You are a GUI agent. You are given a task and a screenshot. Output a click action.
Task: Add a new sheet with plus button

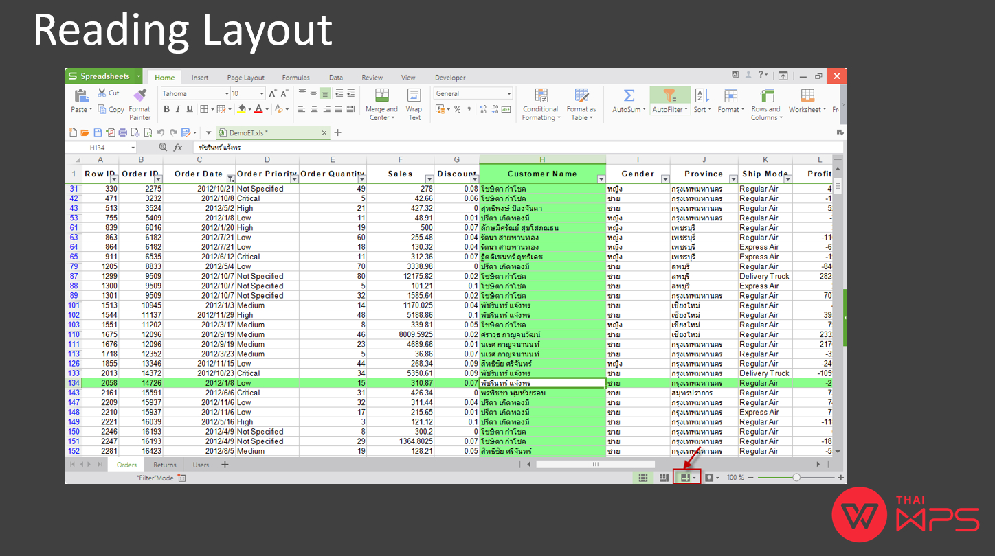click(x=225, y=465)
